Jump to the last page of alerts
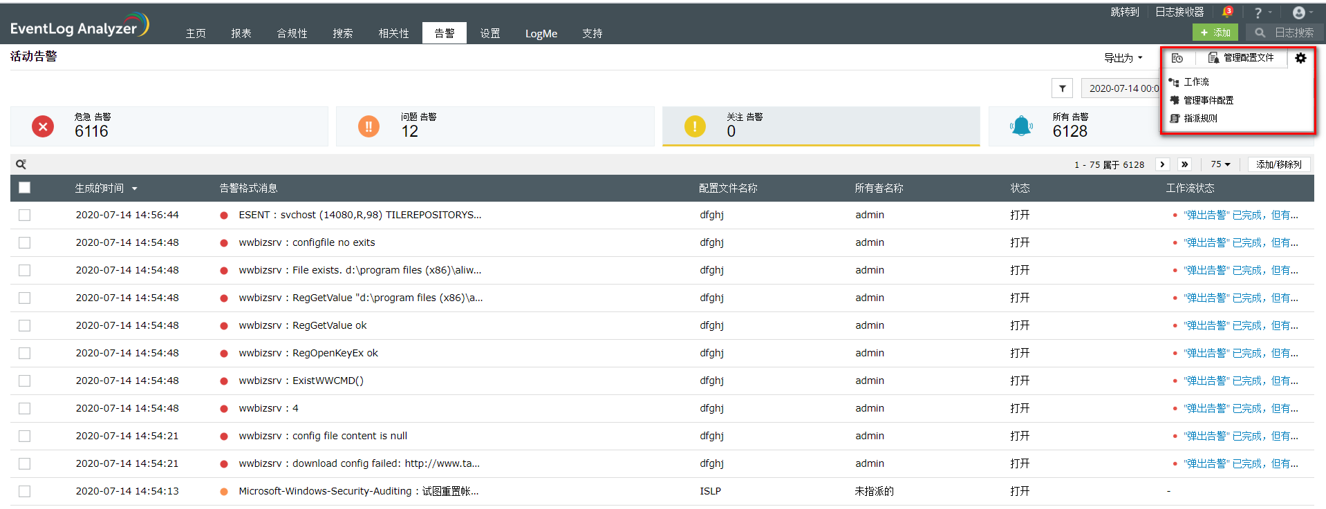This screenshot has width=1326, height=509. click(1185, 164)
